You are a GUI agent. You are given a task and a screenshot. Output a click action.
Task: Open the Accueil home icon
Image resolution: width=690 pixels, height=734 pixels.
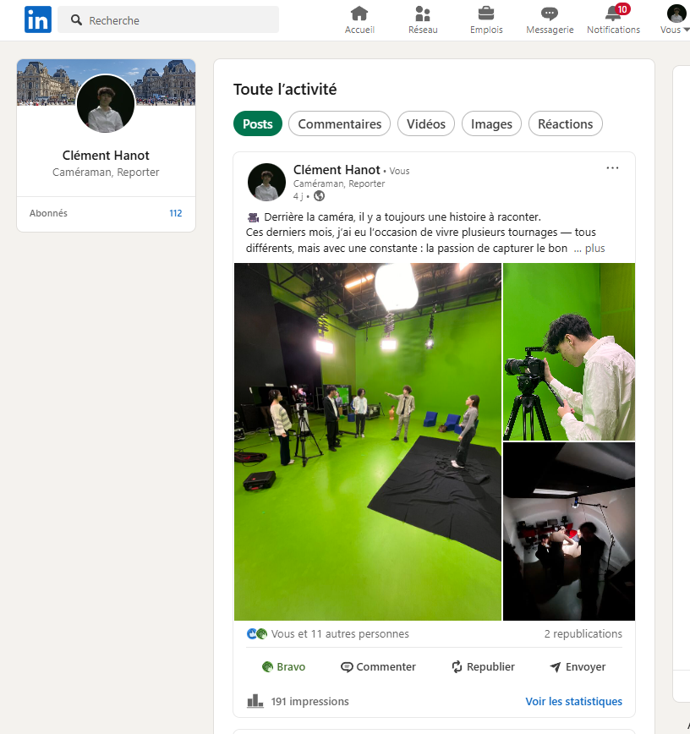tap(359, 14)
